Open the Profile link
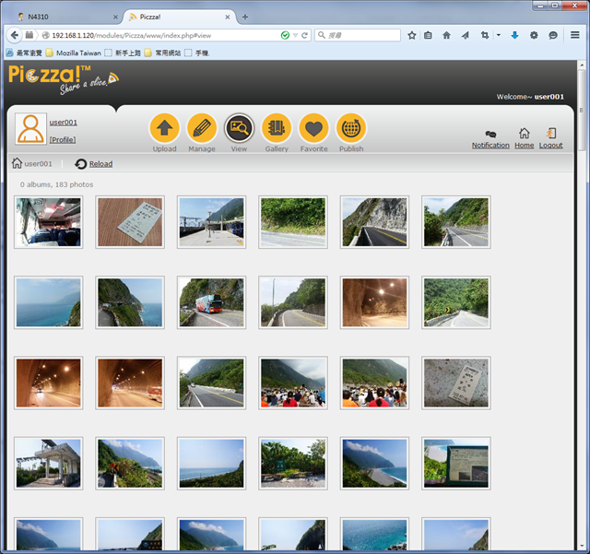The image size is (590, 554). coord(63,139)
